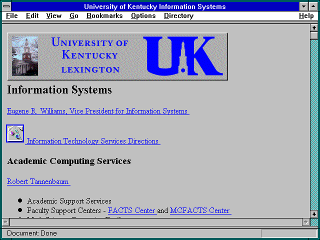320x240 pixels.
Task: Open the MCFACTS Center link
Action: [x=200, y=210]
